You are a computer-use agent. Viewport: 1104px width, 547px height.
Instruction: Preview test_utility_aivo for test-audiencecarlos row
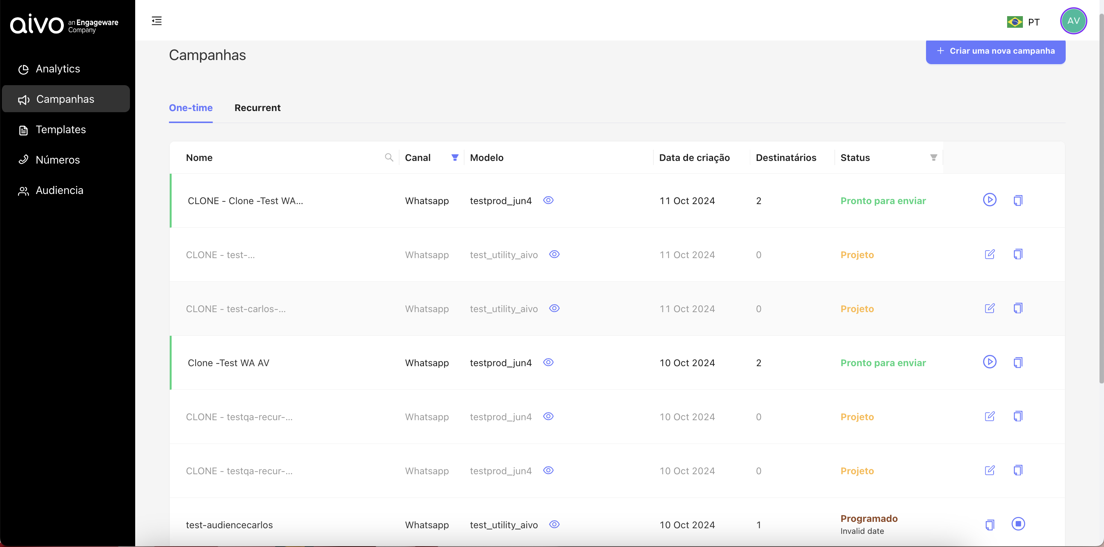(554, 524)
